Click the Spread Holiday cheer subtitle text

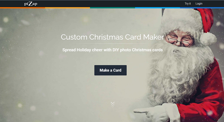point(113,50)
